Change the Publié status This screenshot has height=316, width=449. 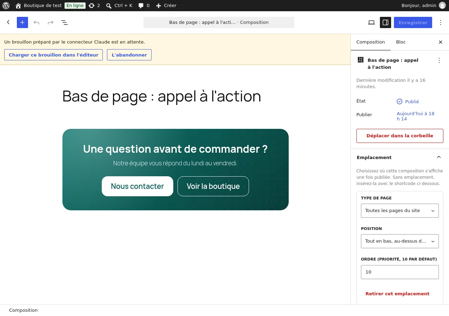(x=408, y=101)
